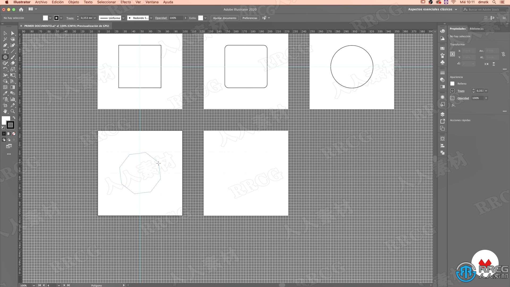
Task: Select the Direct Selection tool
Action: click(13, 33)
